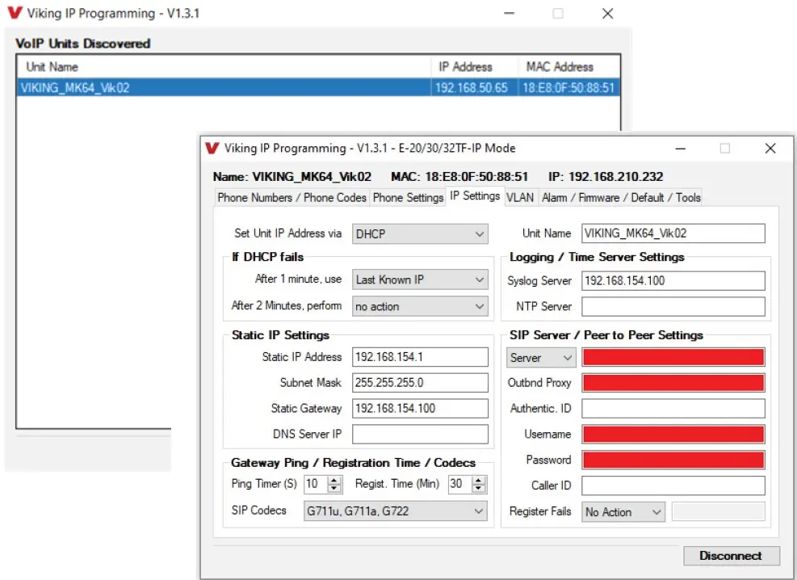The height and width of the screenshot is (580, 797).
Task: Click the IP Address column header
Action: tap(475, 66)
